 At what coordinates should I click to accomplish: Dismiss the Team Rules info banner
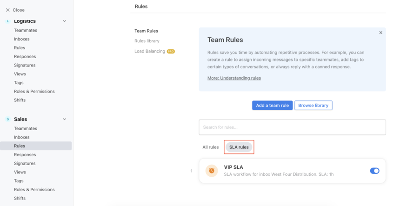pos(380,33)
